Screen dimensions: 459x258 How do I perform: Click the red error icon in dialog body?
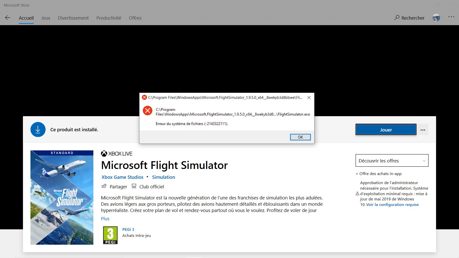[147, 110]
